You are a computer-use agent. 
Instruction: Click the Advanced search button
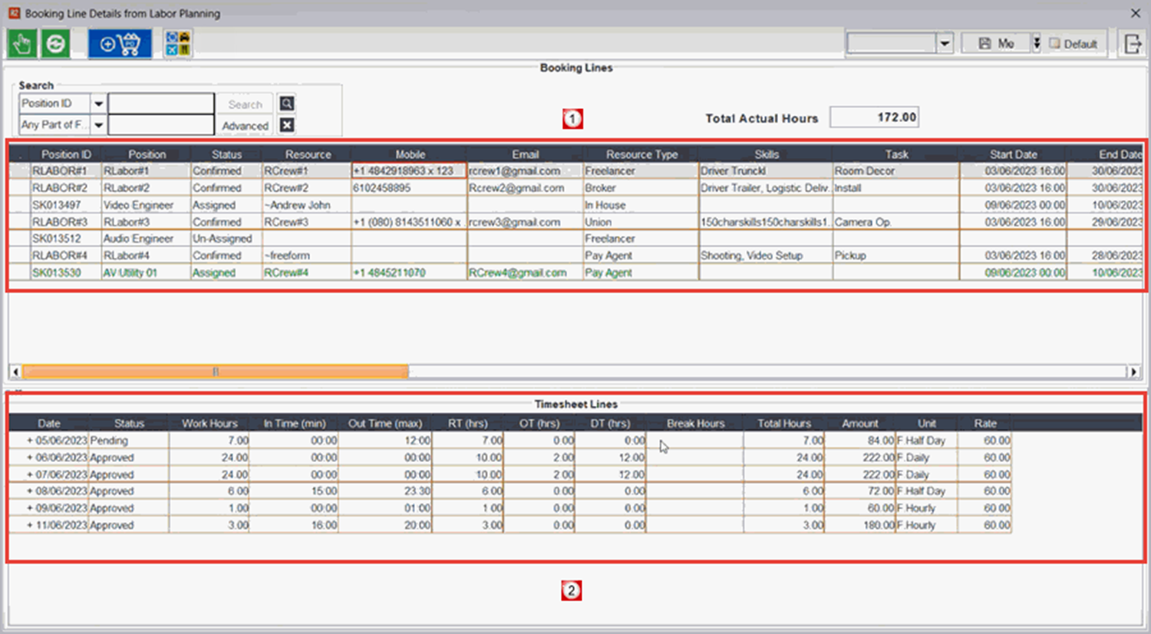pyautogui.click(x=245, y=126)
